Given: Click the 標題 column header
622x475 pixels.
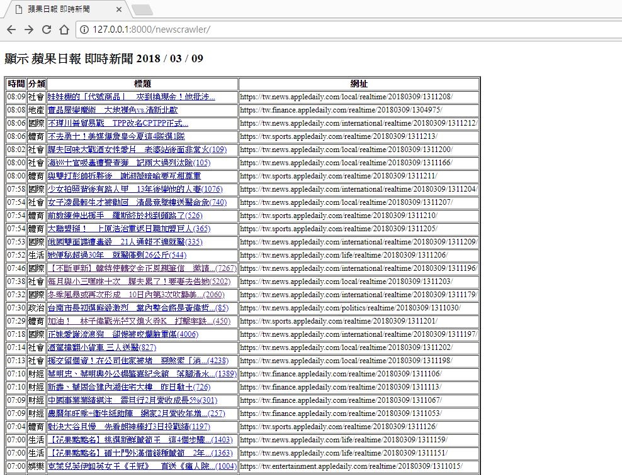Looking at the screenshot, I should coord(142,84).
